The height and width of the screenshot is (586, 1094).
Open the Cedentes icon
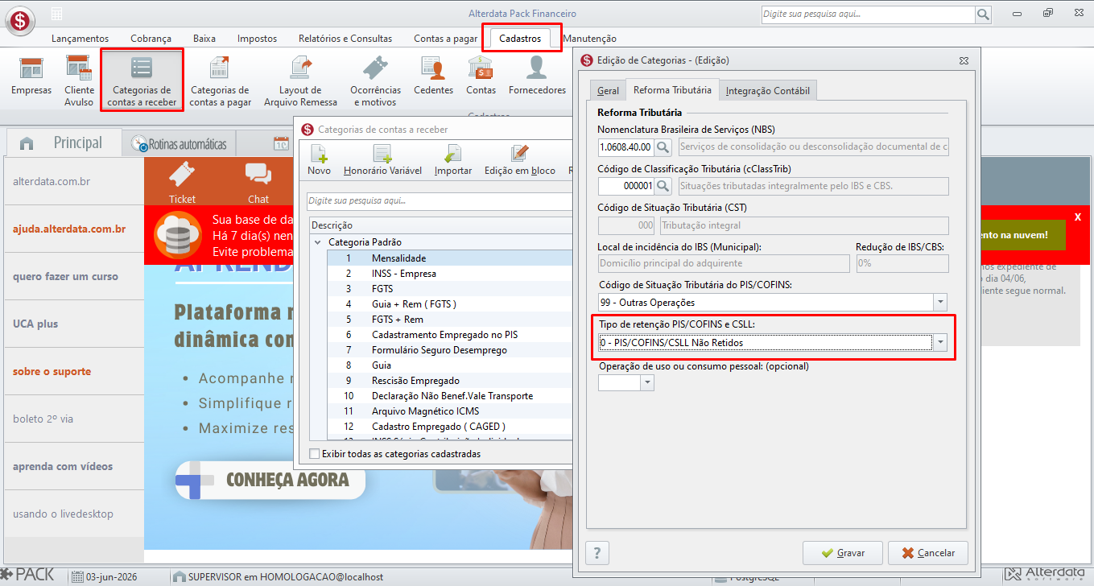click(x=434, y=77)
